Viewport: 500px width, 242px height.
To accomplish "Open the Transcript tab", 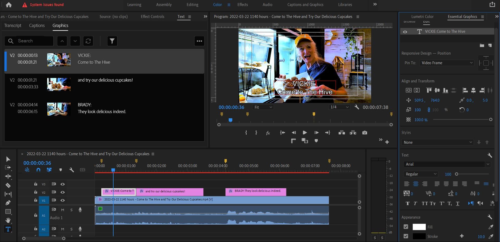I will pos(13,25).
